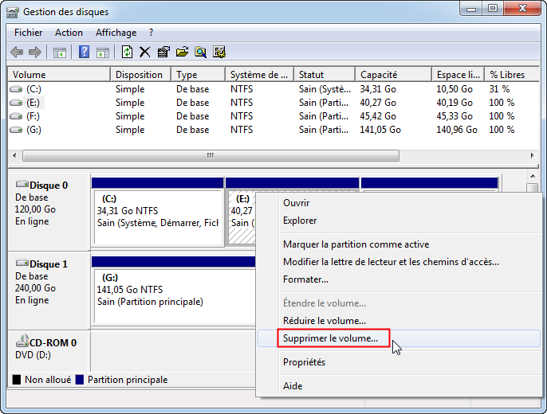The height and width of the screenshot is (414, 547).
Task: Click the blue Partition principale legend swatch
Action: pos(80,380)
